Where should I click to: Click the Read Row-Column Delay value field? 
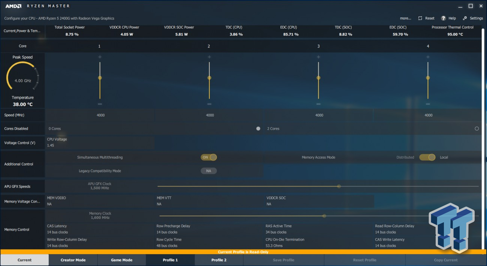(x=386, y=232)
